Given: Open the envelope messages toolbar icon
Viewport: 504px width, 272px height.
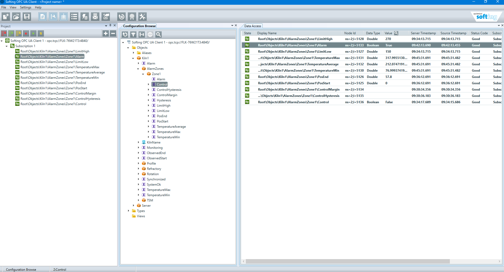Looking at the screenshot, I should (x=95, y=17).
